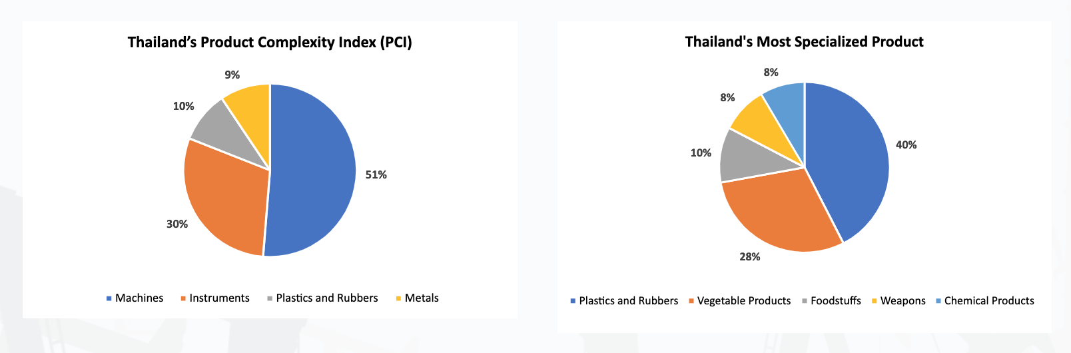Click the blue 40% slice in Specialized Product chart
The height and width of the screenshot is (353, 1071).
coord(849,160)
